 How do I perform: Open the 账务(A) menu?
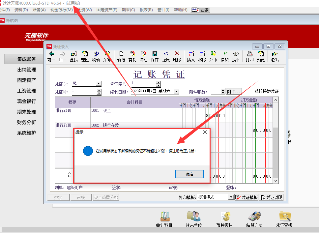pyautogui.click(x=39, y=10)
